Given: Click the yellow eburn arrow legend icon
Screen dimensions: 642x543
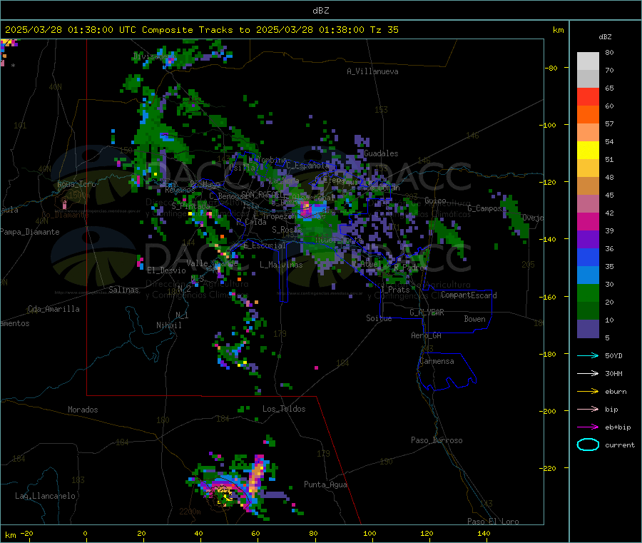Looking at the screenshot, I should (588, 392).
